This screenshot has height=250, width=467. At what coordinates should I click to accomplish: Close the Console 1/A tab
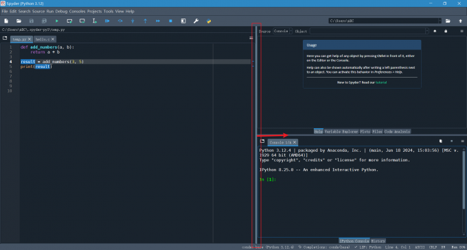point(294,142)
